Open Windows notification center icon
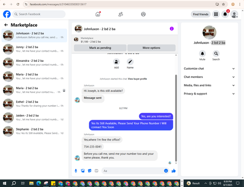 pyautogui.click(x=238, y=183)
